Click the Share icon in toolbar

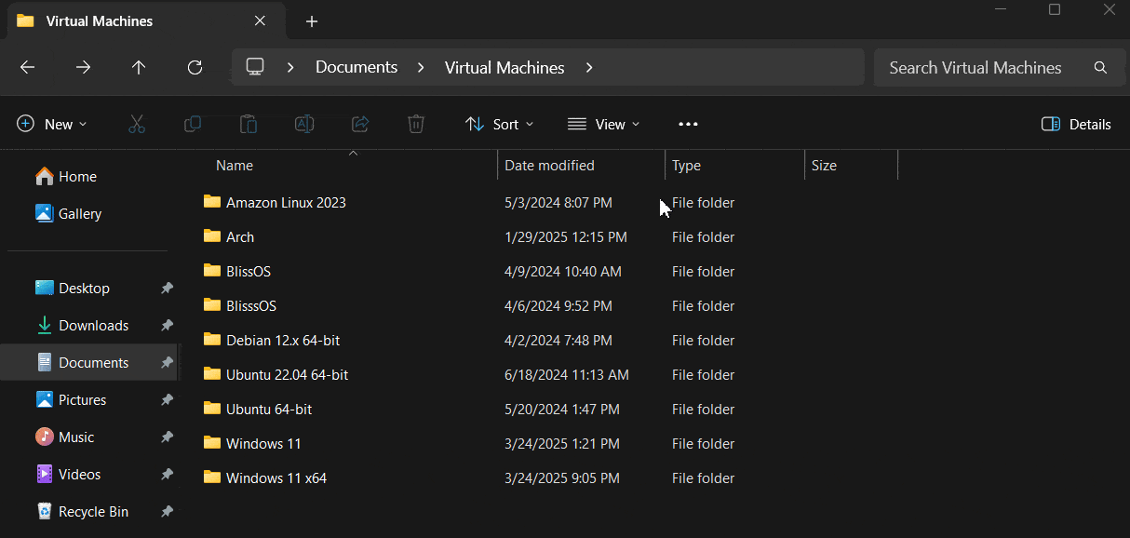pyautogui.click(x=360, y=124)
